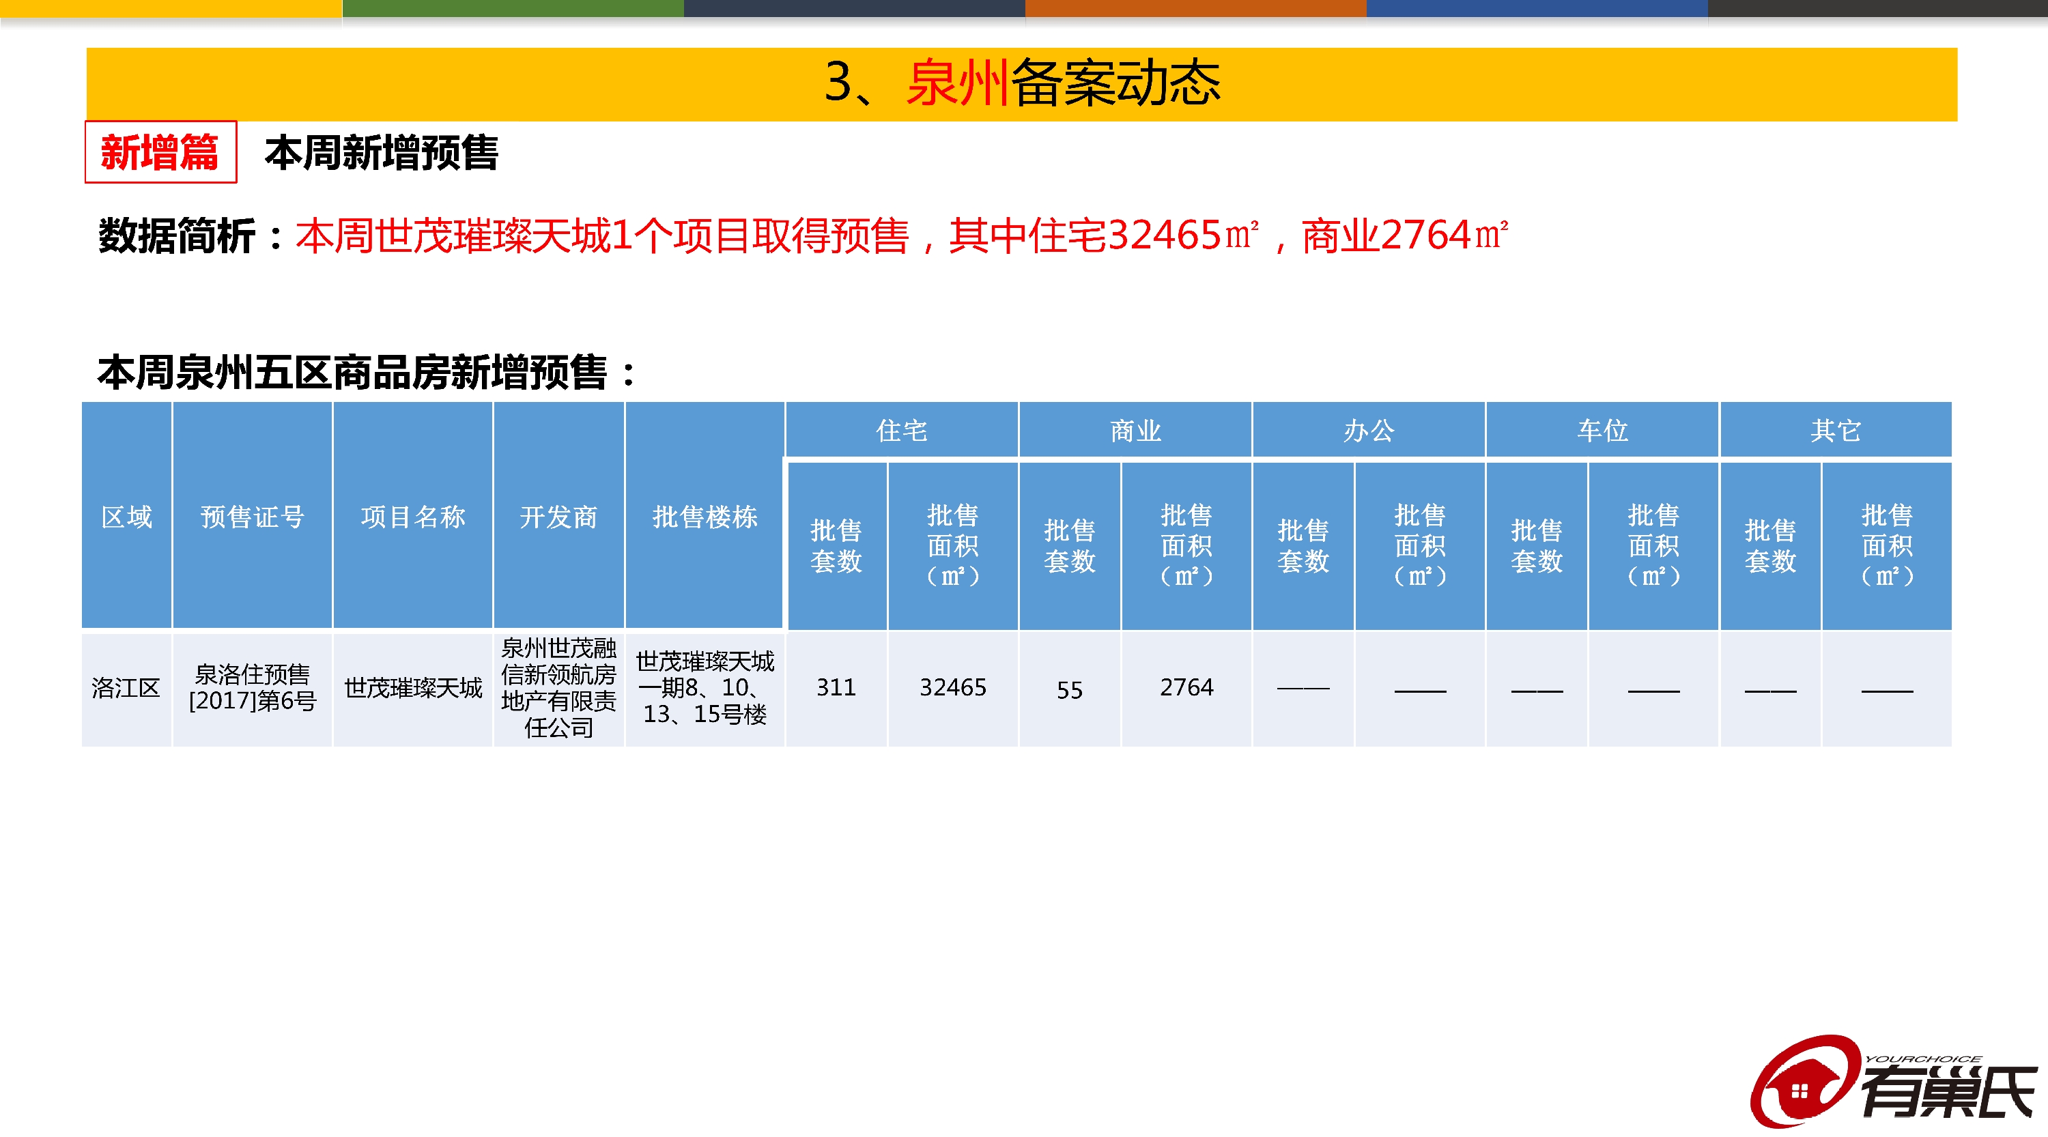This screenshot has height=1137, width=2048.
Task: Select the red boxed label 新增篇
Action: pos(160,152)
